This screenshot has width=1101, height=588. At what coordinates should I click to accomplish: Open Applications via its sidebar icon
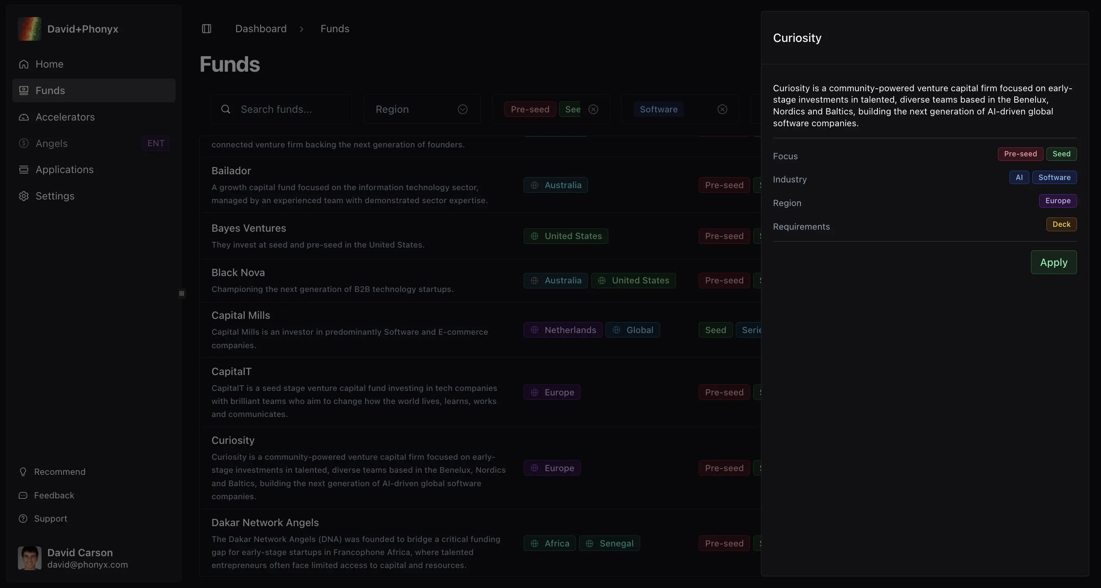pos(24,170)
